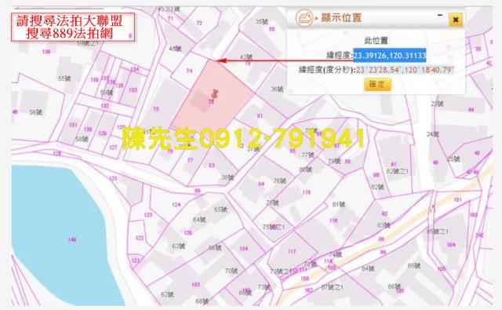The width and height of the screenshot is (502, 310).
Task: Click address label 87號之1
Action: [332, 287]
